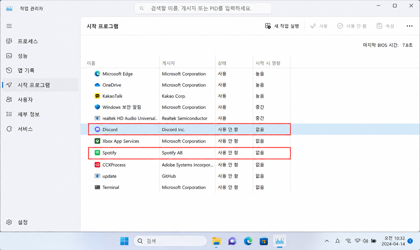Image resolution: width=420 pixels, height=250 pixels.
Task: Click the Wi-Fi network tray icon
Action: pyautogui.click(x=348, y=241)
